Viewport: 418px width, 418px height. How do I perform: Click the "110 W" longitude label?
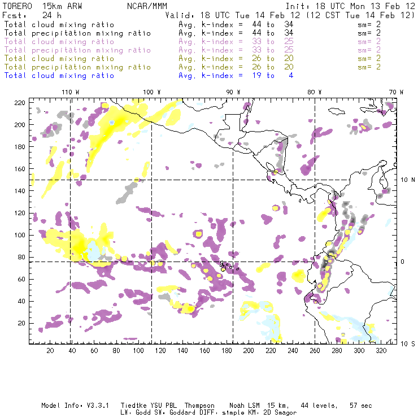point(71,92)
